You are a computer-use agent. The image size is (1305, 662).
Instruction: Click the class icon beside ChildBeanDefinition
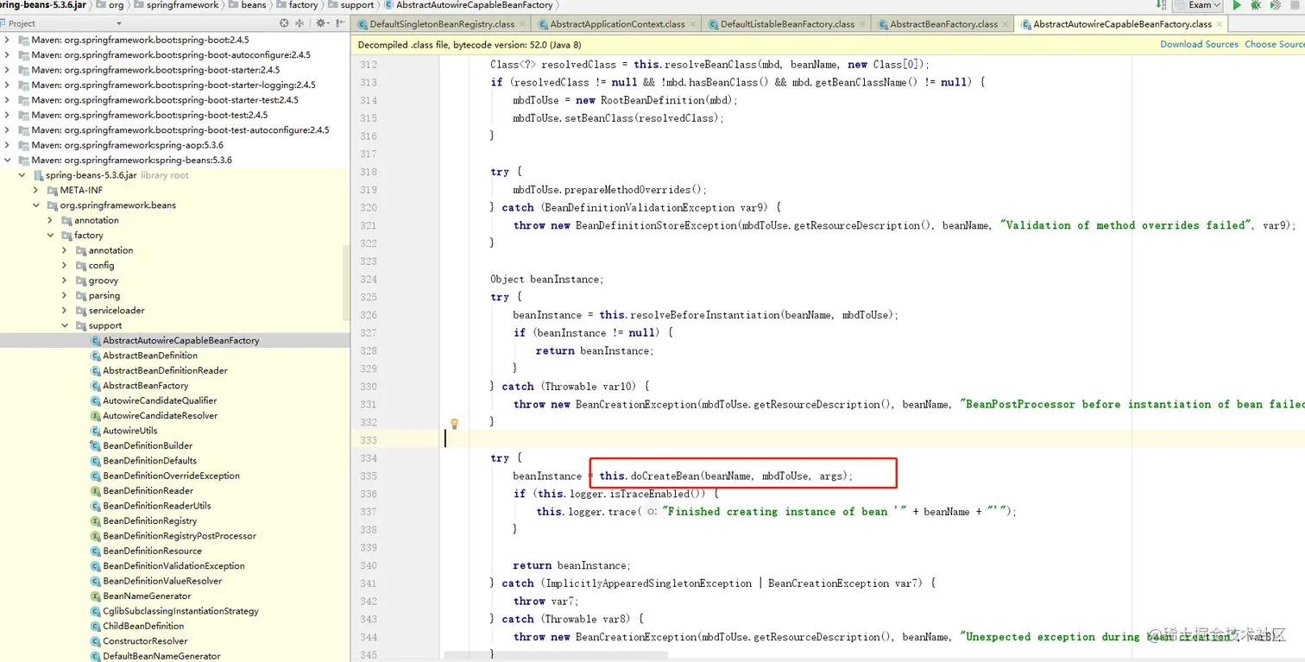point(96,627)
